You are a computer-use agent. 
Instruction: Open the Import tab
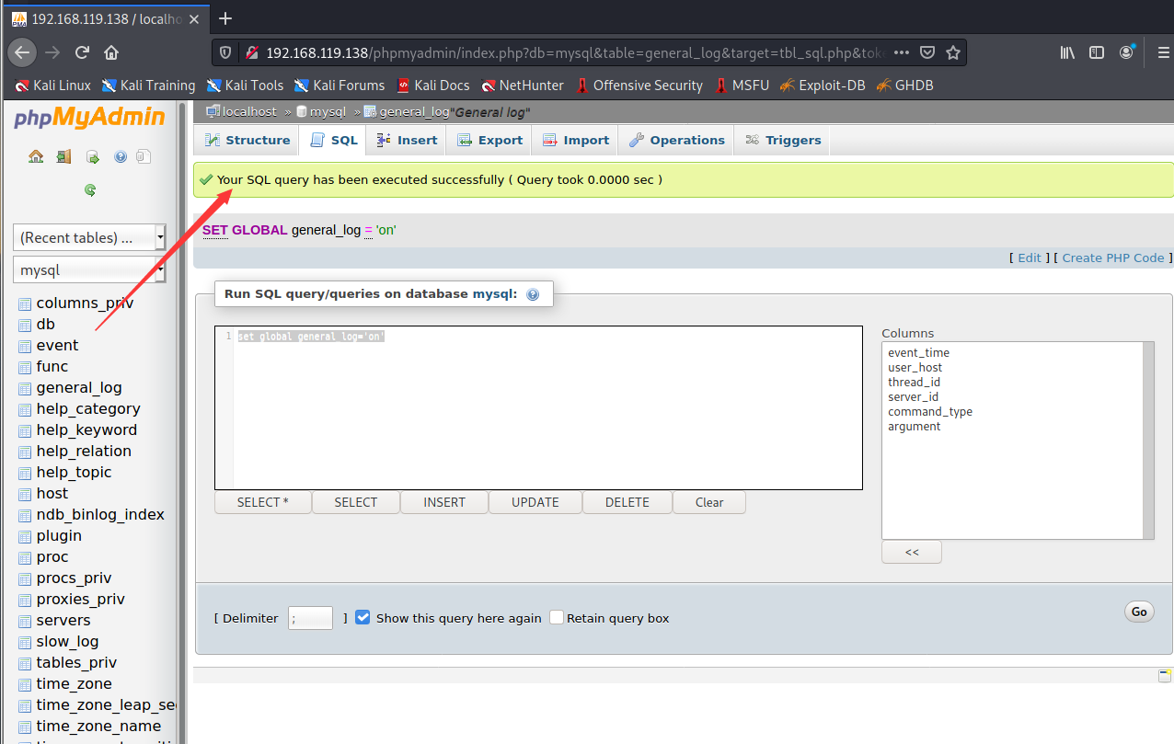[575, 140]
